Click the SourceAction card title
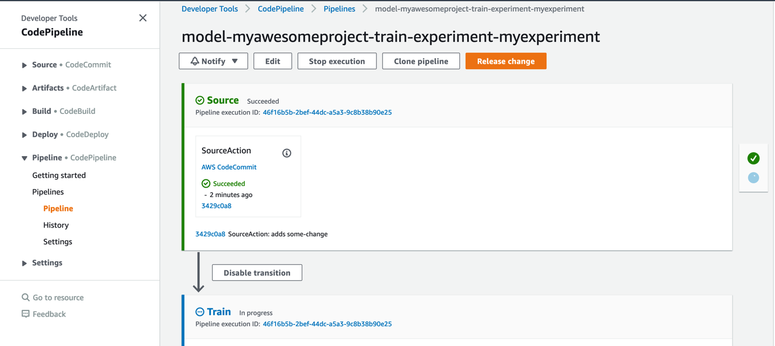The height and width of the screenshot is (346, 775). coord(226,151)
